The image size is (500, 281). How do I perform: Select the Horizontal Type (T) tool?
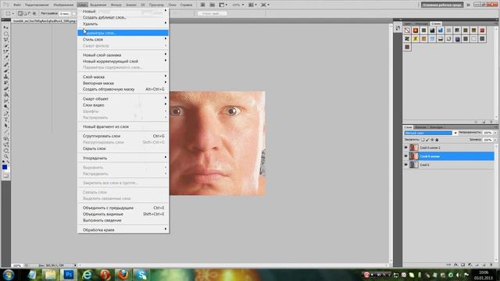(5, 119)
